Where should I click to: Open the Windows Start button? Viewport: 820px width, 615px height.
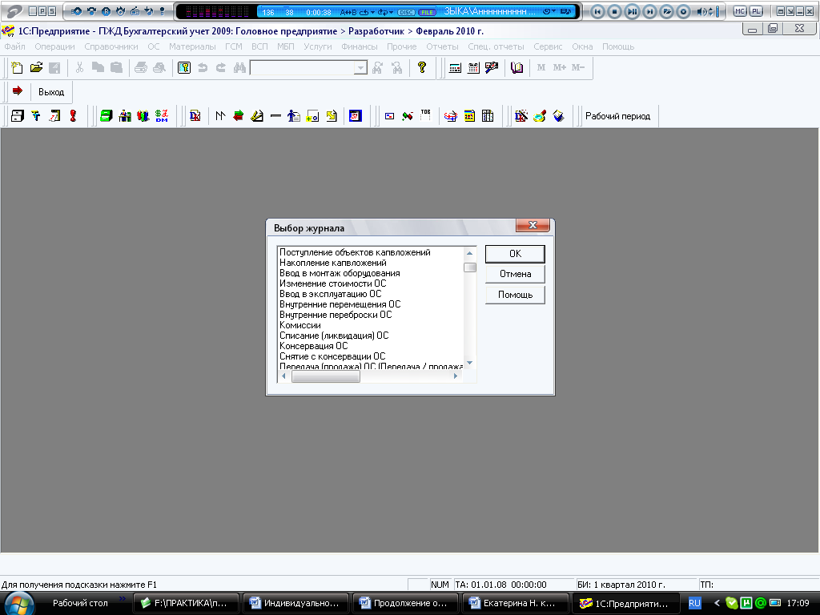tap(19, 604)
